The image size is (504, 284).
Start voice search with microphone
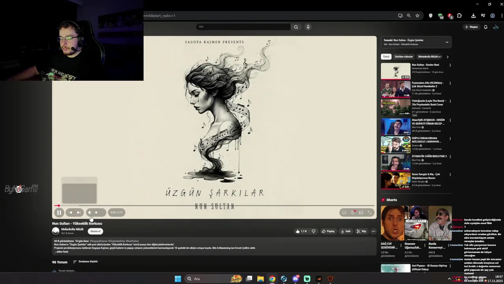308,27
